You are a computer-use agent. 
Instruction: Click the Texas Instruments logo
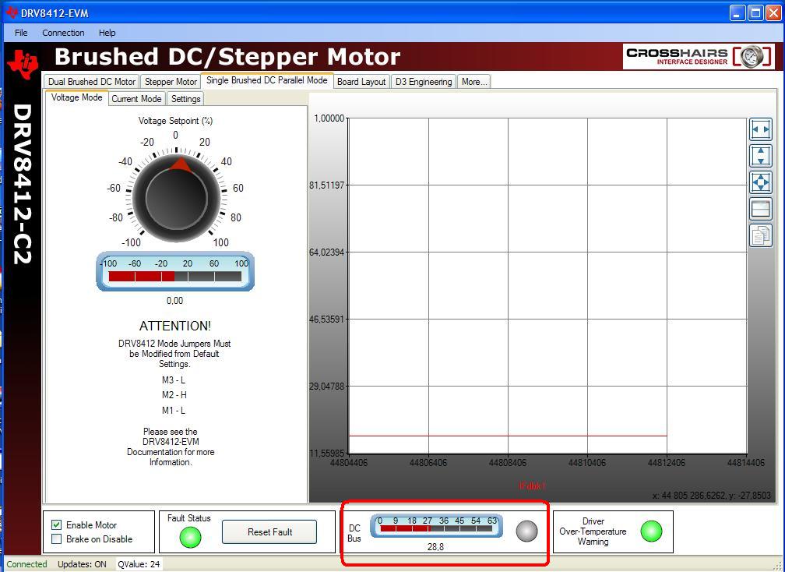coord(23,64)
